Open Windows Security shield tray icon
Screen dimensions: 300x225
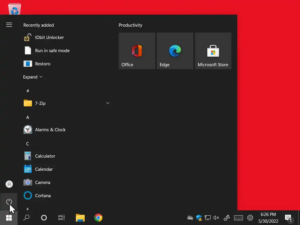[x=199, y=218]
